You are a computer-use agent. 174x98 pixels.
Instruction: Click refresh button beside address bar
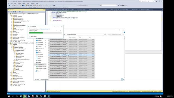click(106, 35)
